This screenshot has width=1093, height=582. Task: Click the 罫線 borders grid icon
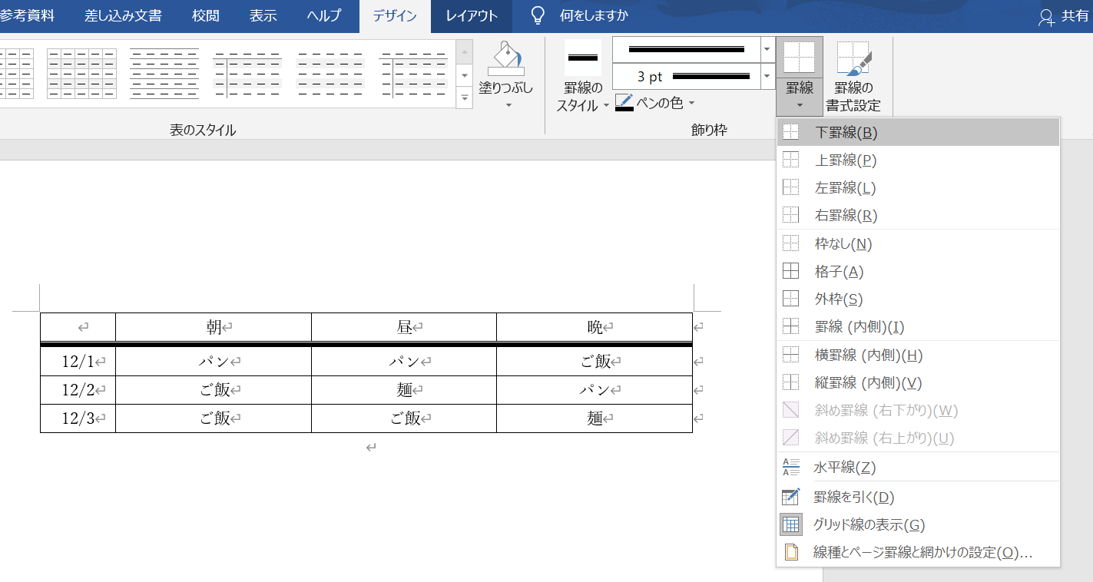[799, 58]
